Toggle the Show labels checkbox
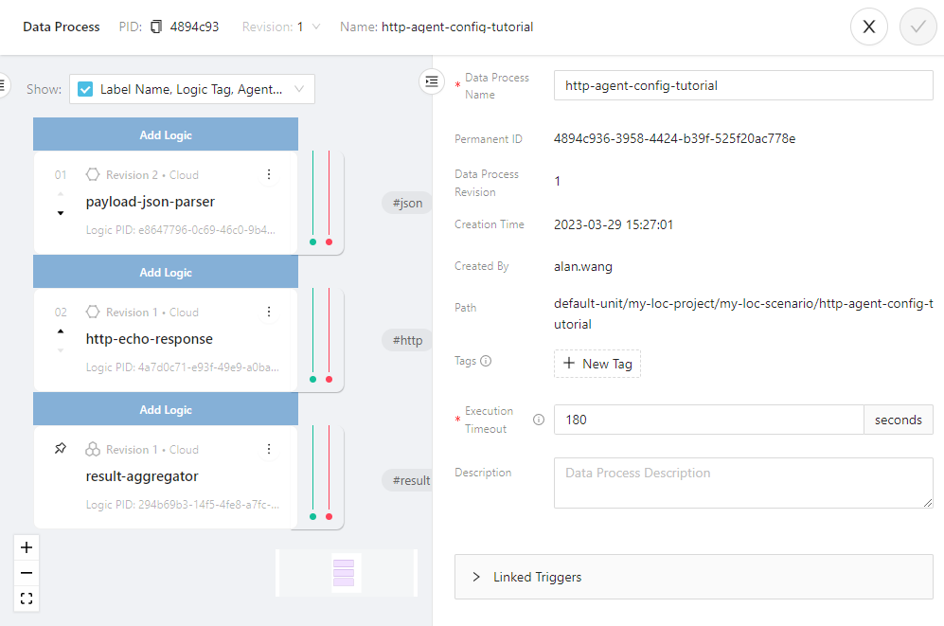The image size is (944, 626). 85,90
